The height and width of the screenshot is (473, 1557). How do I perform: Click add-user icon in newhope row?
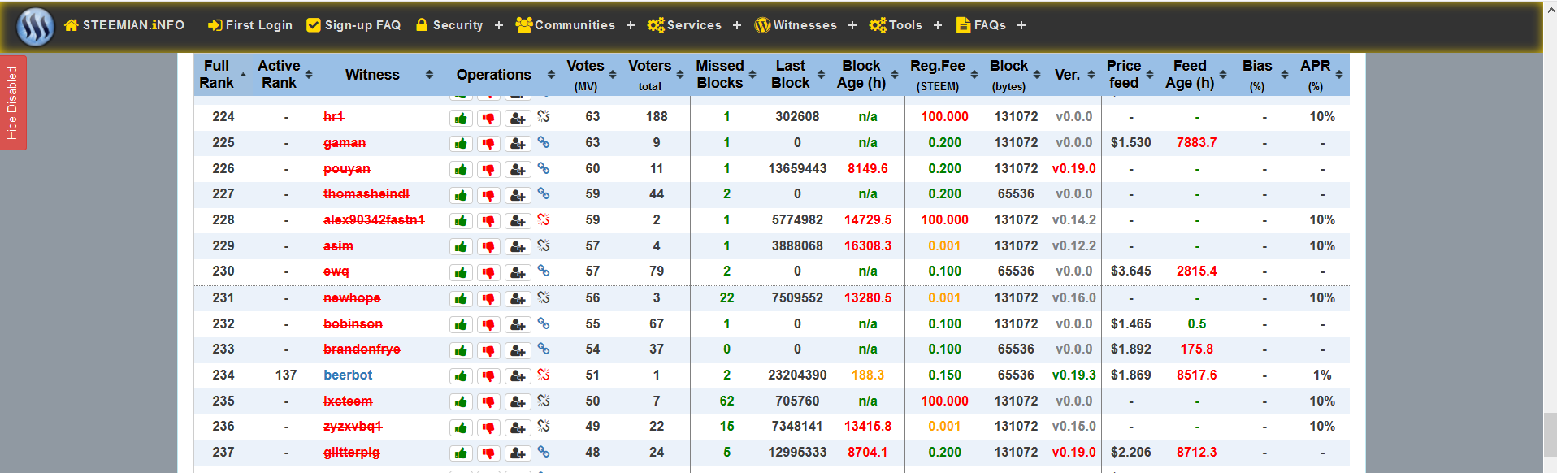pyautogui.click(x=518, y=299)
